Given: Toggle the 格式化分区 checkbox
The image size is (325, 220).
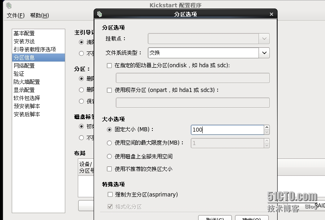Looking at the screenshot, I should coord(110,207).
